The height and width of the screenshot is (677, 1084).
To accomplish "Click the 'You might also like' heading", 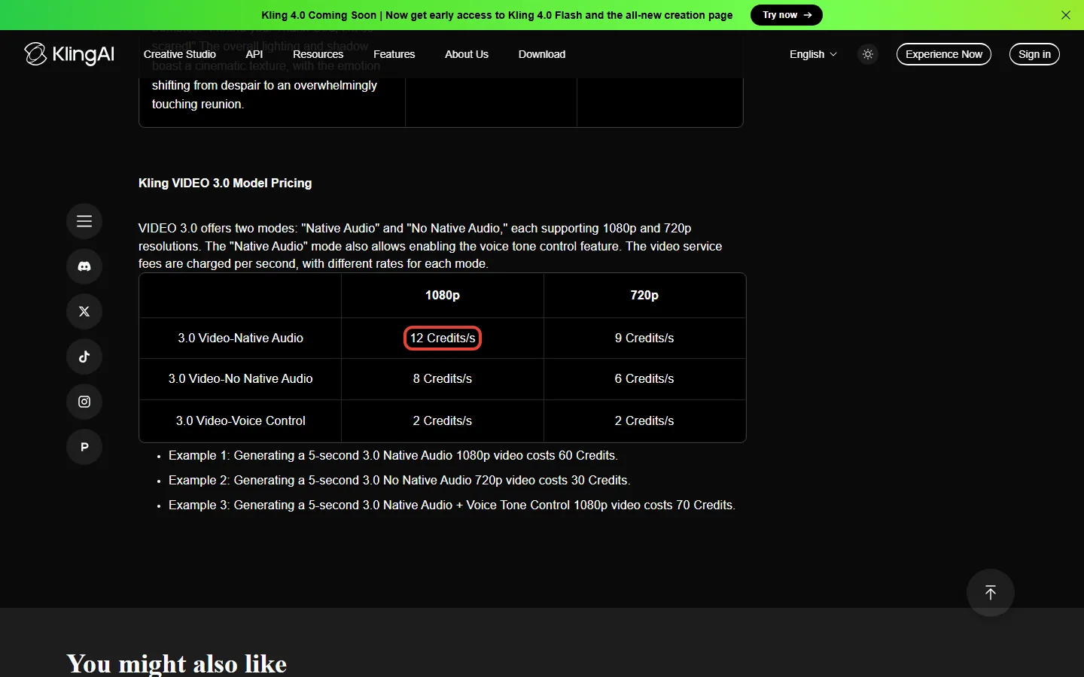I will coord(177,663).
